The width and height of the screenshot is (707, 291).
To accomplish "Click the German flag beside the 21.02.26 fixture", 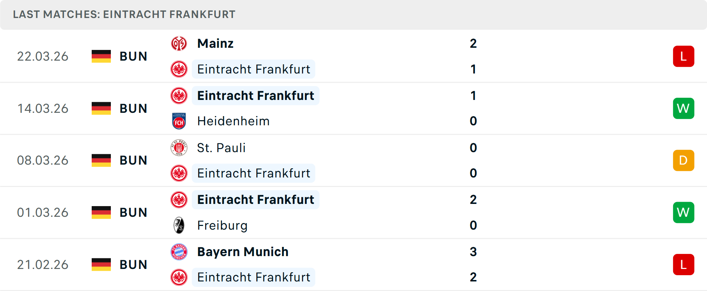I will 101,265.
